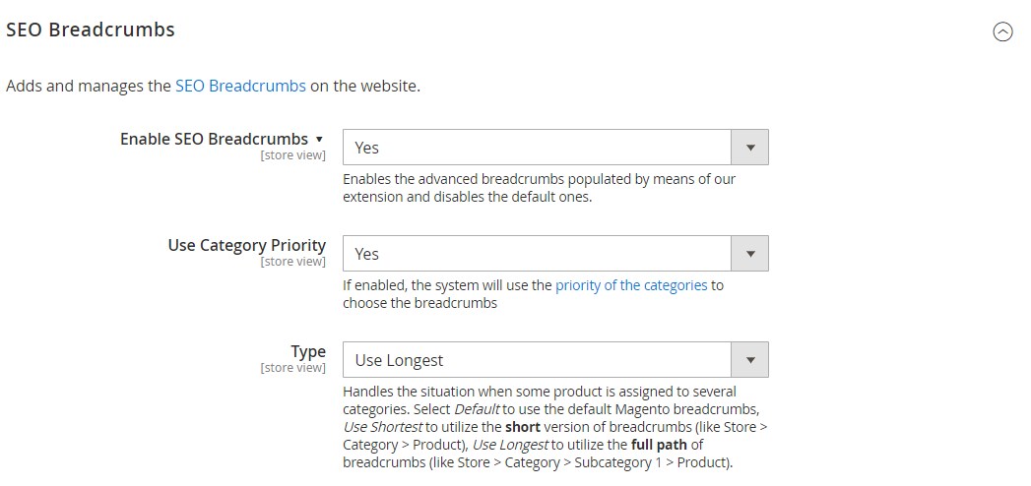Viewport: 1031px width, 486px height.
Task: Open the SEO Breadcrumbs link in description
Action: 240,86
